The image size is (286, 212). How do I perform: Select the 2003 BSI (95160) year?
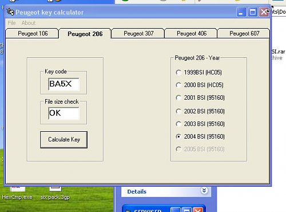tap(178, 124)
